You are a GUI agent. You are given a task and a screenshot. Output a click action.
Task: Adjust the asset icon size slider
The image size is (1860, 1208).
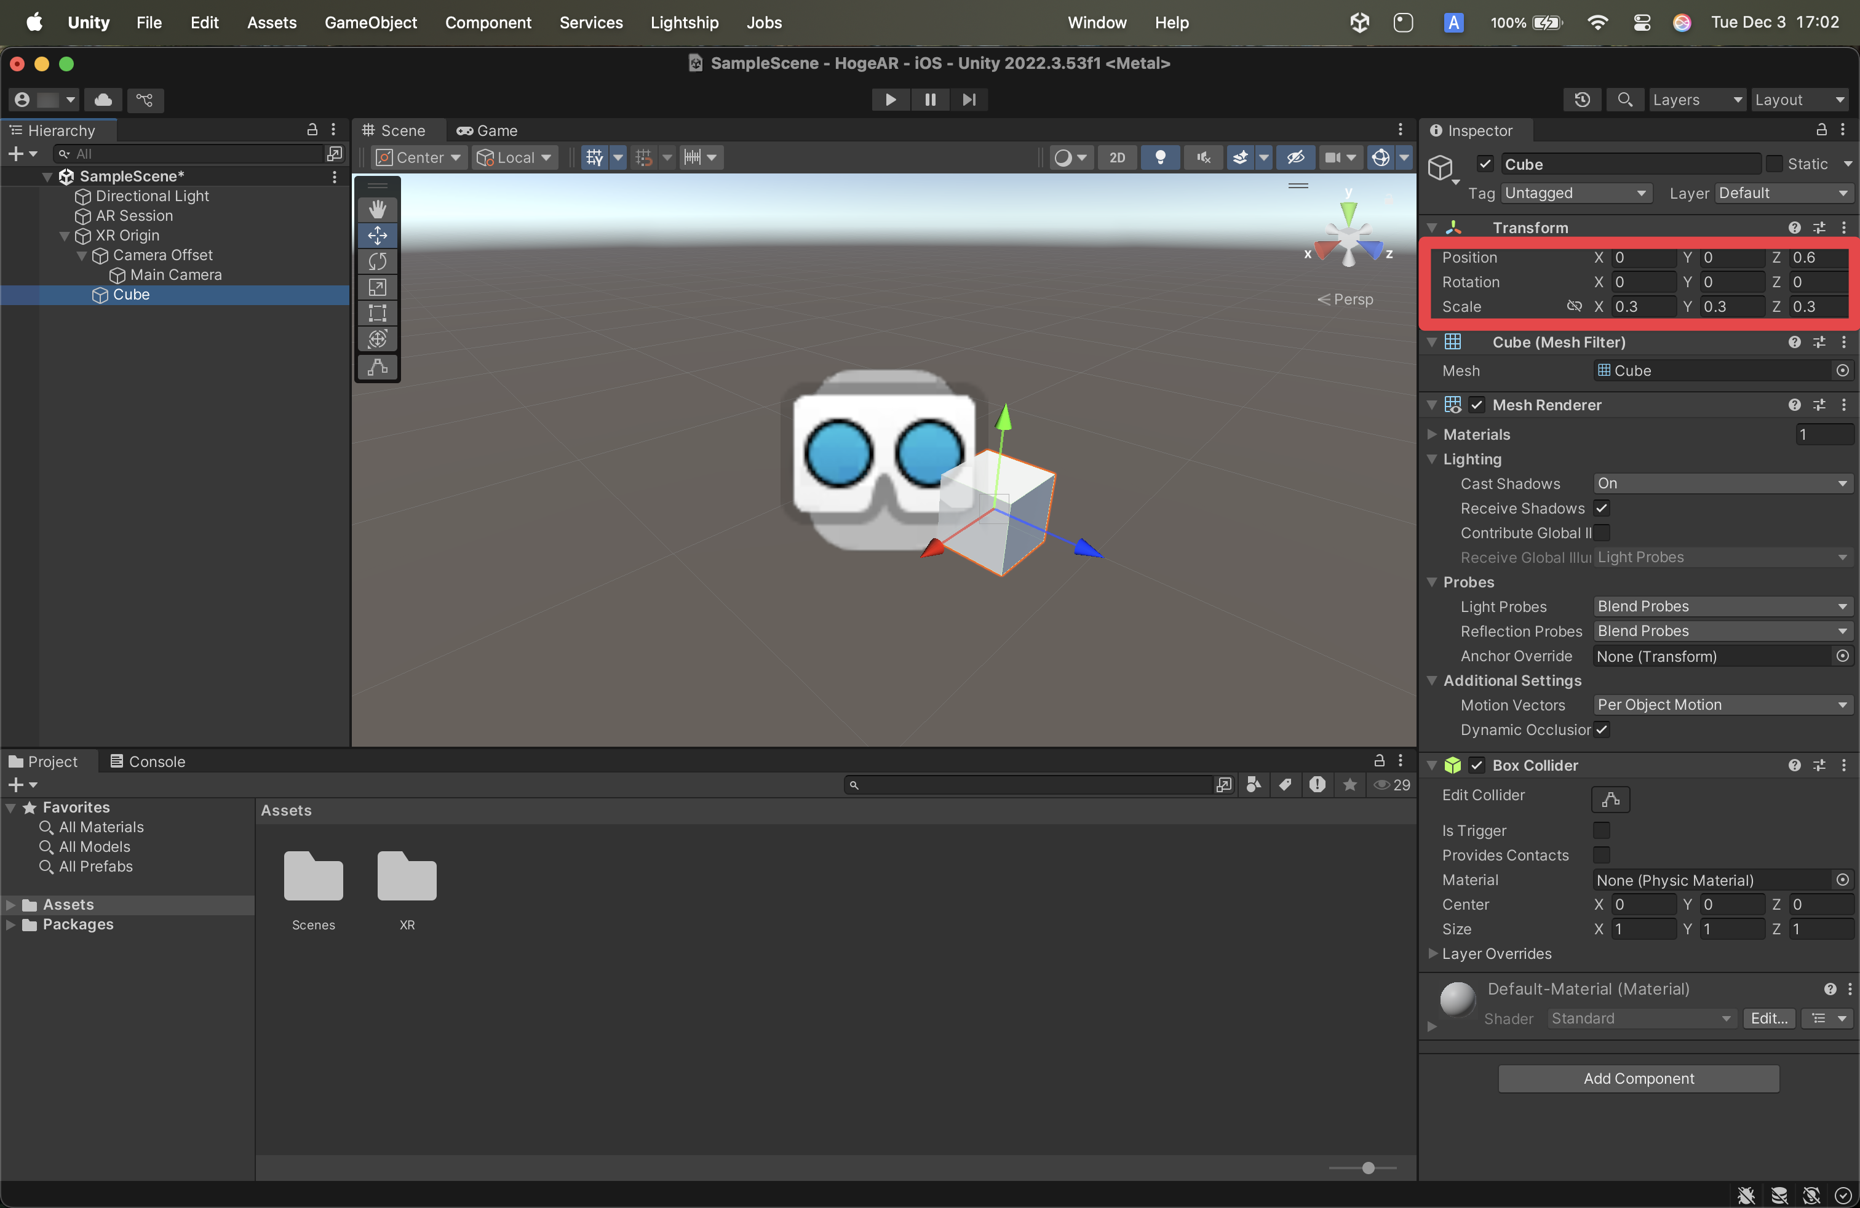pyautogui.click(x=1368, y=1168)
